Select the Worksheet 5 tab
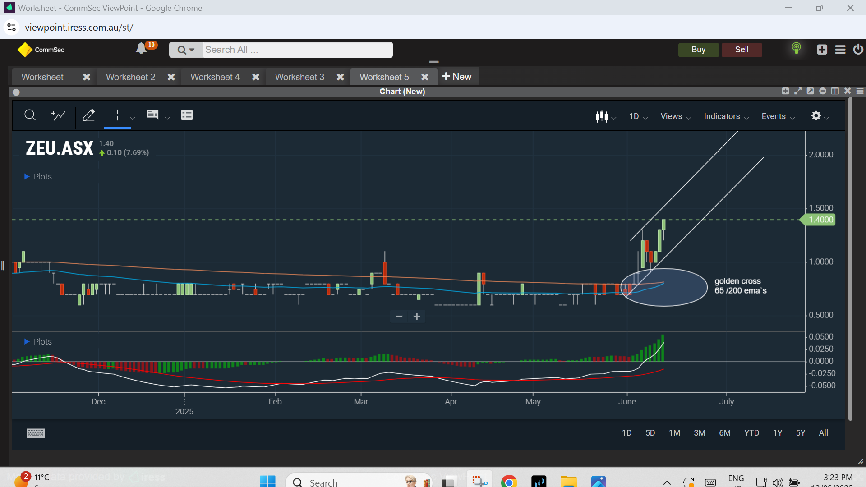The width and height of the screenshot is (866, 487). coord(384,77)
